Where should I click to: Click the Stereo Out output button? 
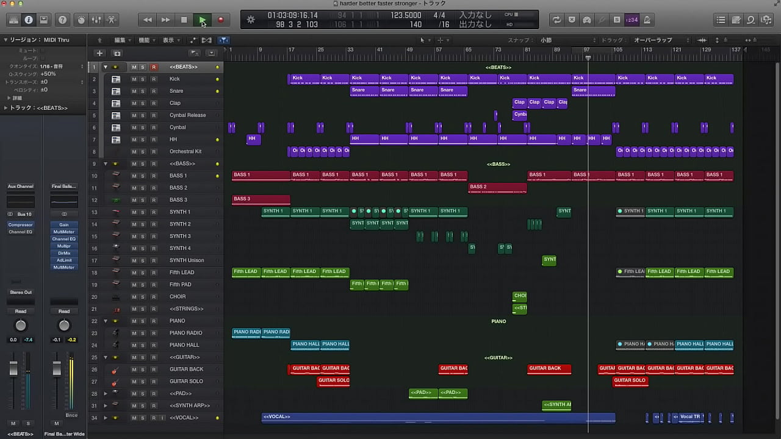point(21,292)
